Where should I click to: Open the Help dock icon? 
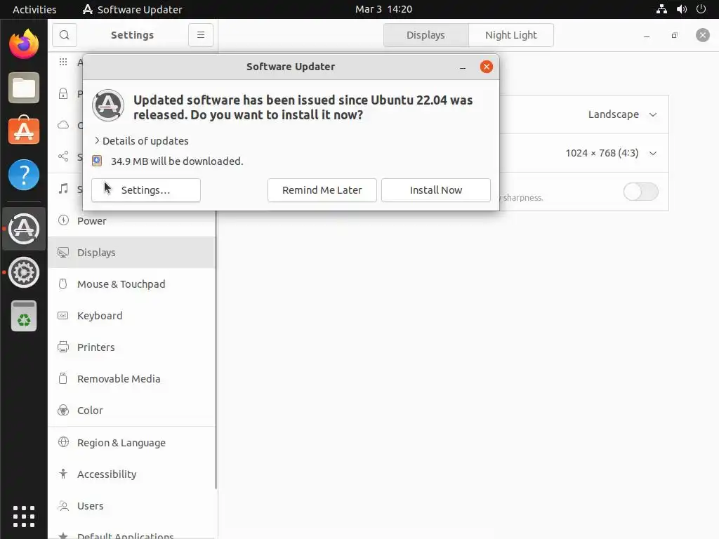[x=24, y=174]
